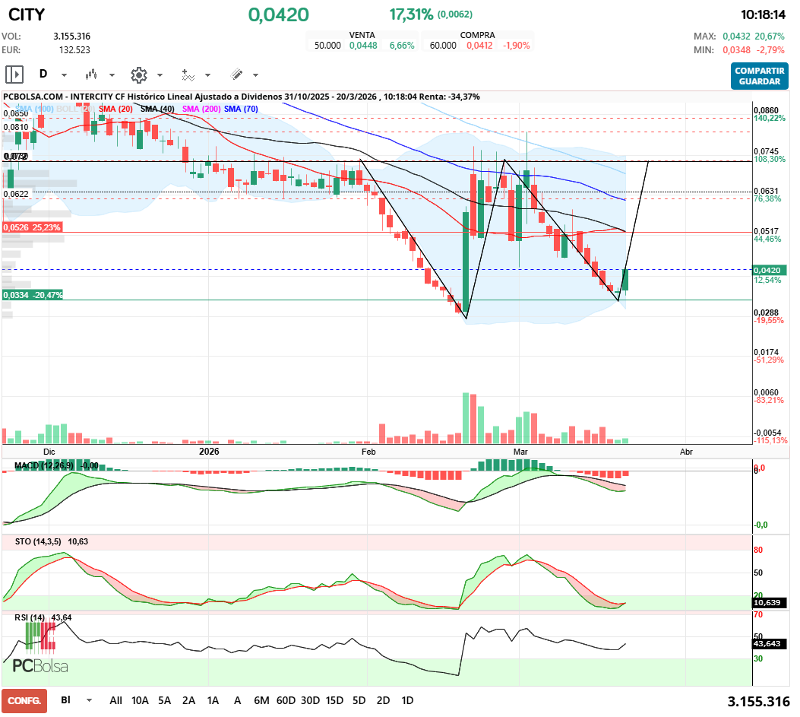Click the COMPARTIR GUARDAR button
This screenshot has width=800, height=717.
760,76
